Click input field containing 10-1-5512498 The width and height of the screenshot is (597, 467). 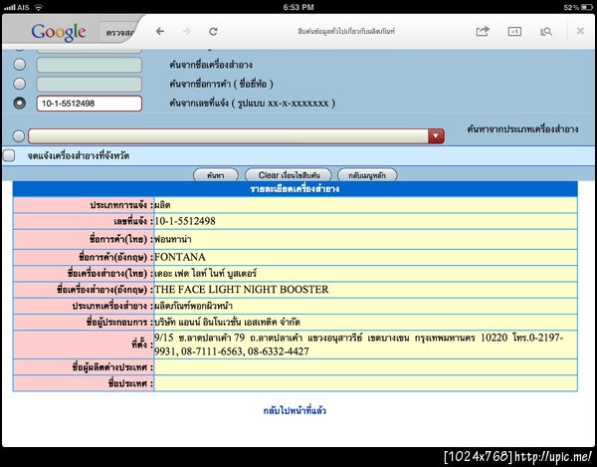coord(90,104)
